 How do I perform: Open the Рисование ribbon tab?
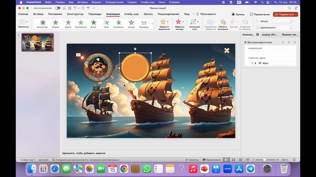pos(55,14)
